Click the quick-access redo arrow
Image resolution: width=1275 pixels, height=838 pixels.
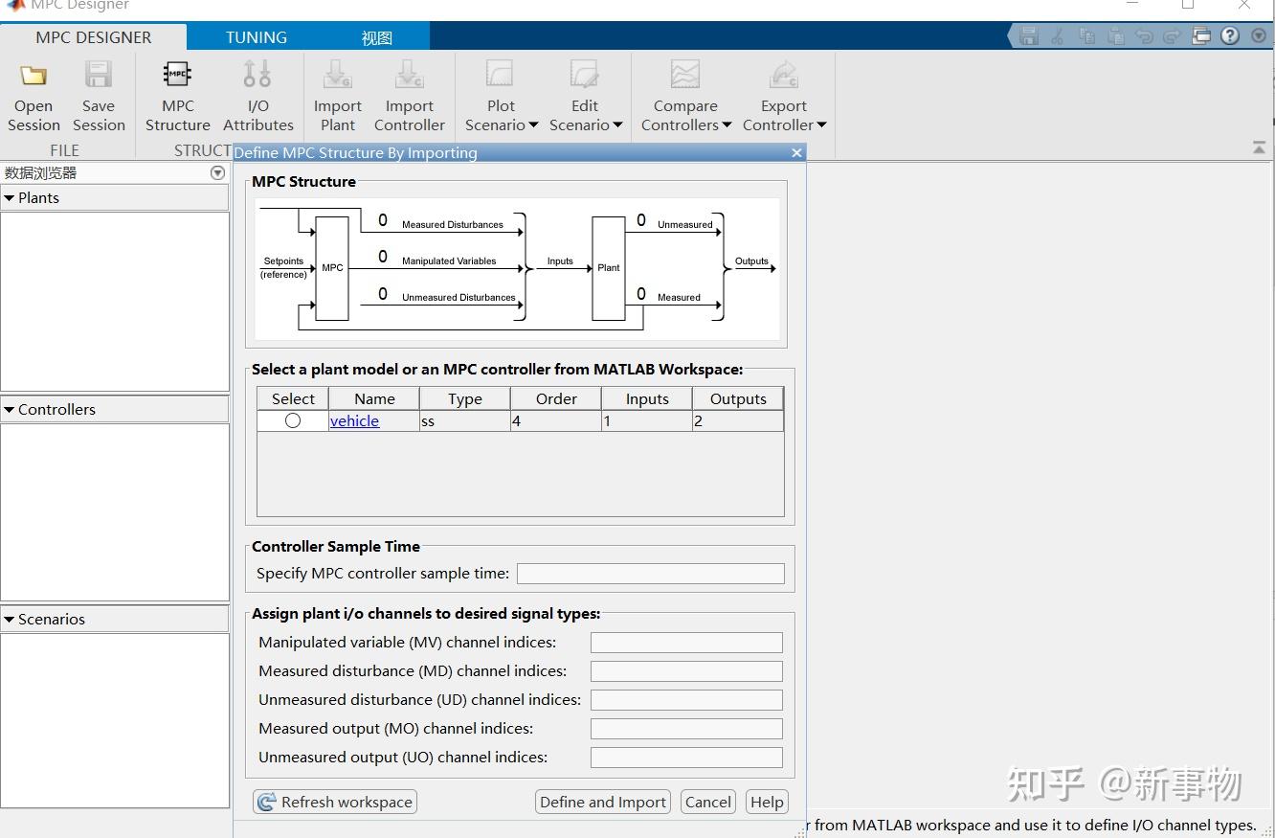tap(1173, 36)
